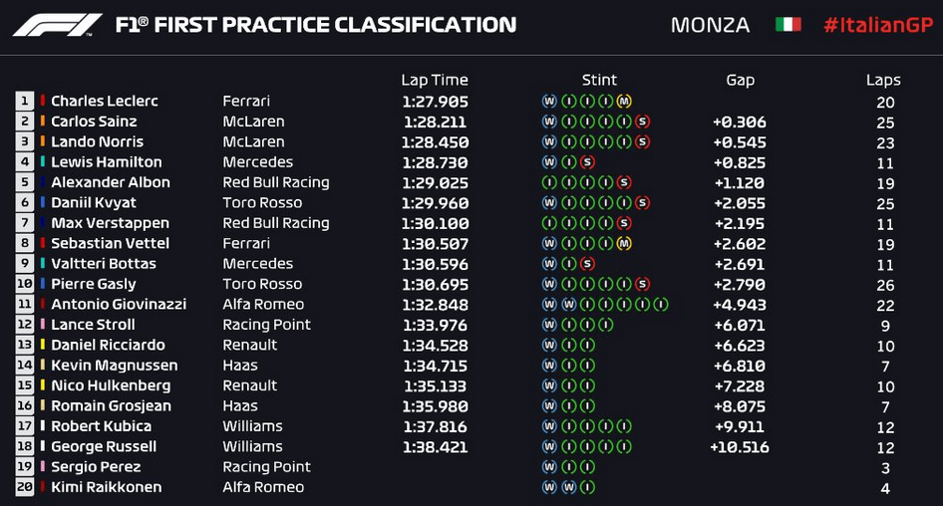Open the #ItalianGP hashtag link

coord(878,25)
